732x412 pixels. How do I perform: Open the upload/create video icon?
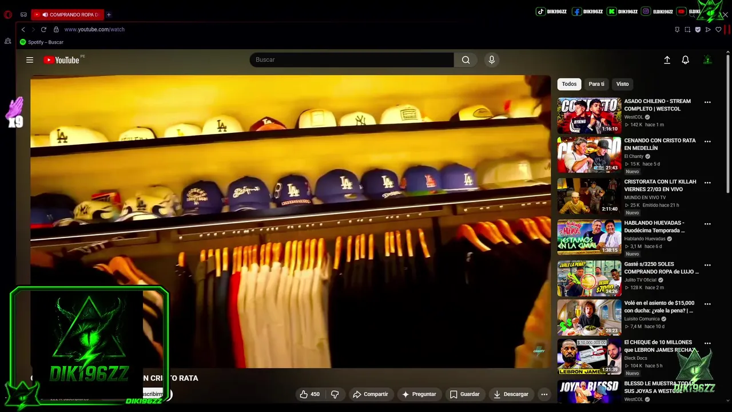pyautogui.click(x=667, y=60)
